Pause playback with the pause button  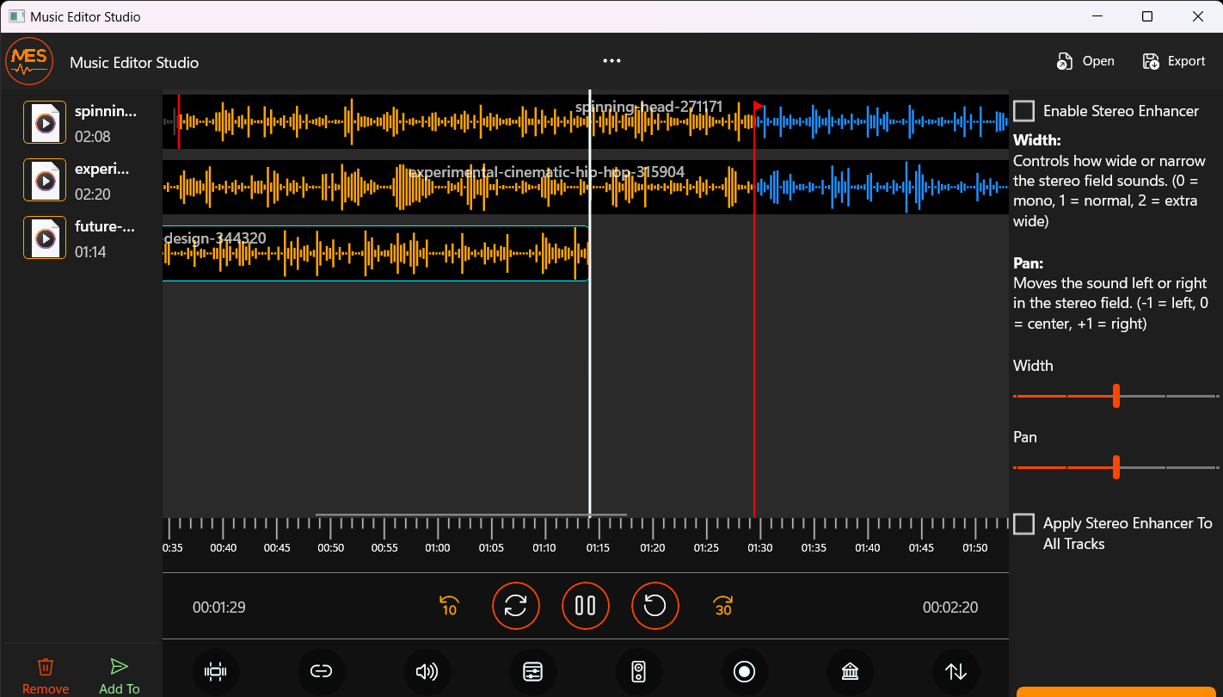pos(586,606)
